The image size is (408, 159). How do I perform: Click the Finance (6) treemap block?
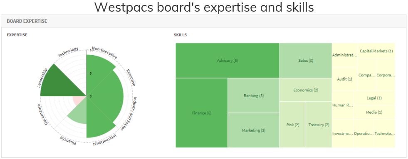[202, 113]
